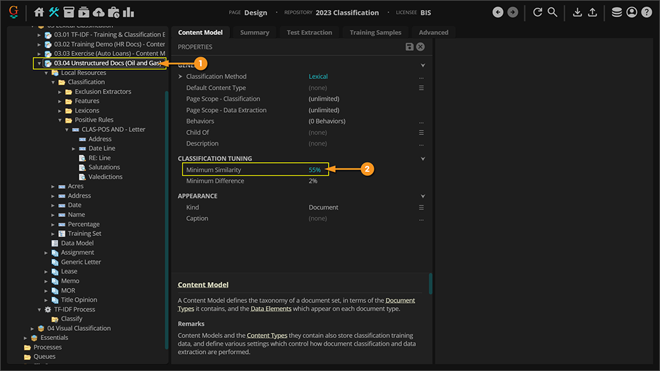660x371 pixels.
Task: Open the Kind property list menu
Action: click(421, 208)
